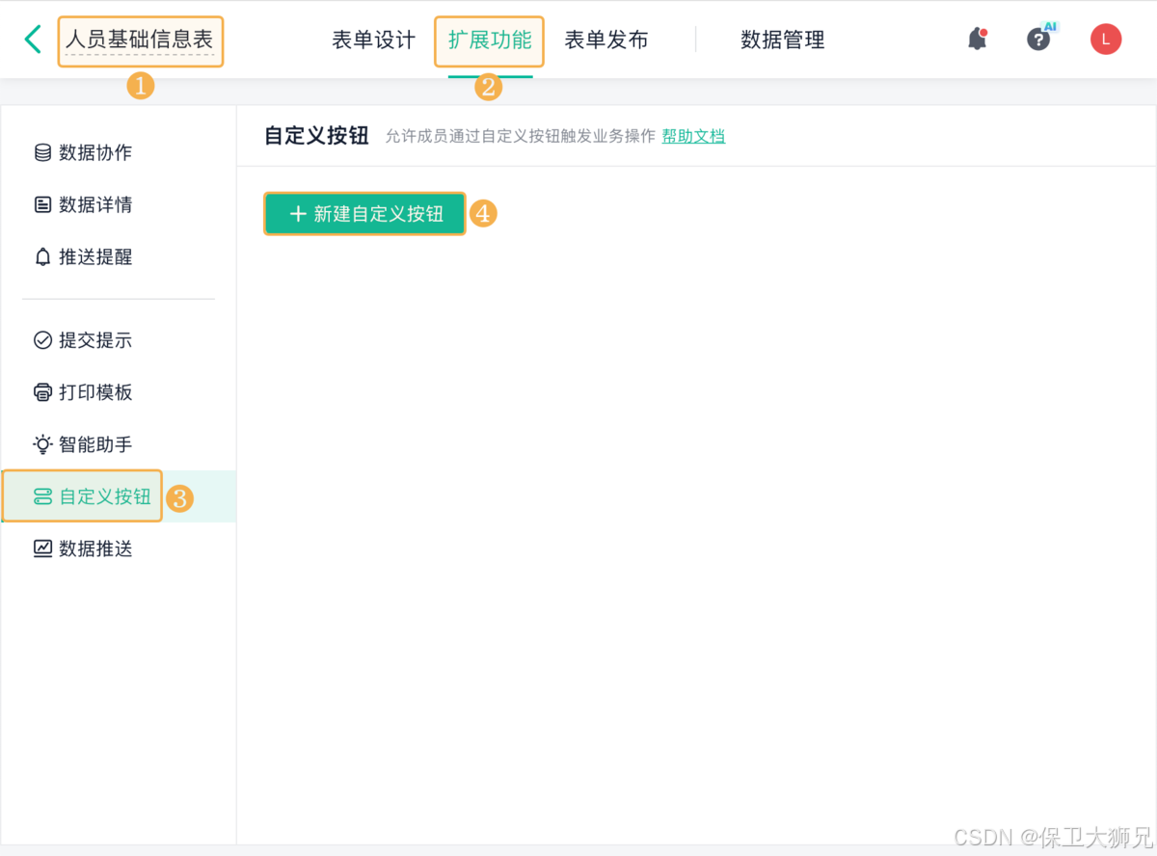Select 数据协作 in the sidebar
Image resolution: width=1157 pixels, height=856 pixels.
119,152
